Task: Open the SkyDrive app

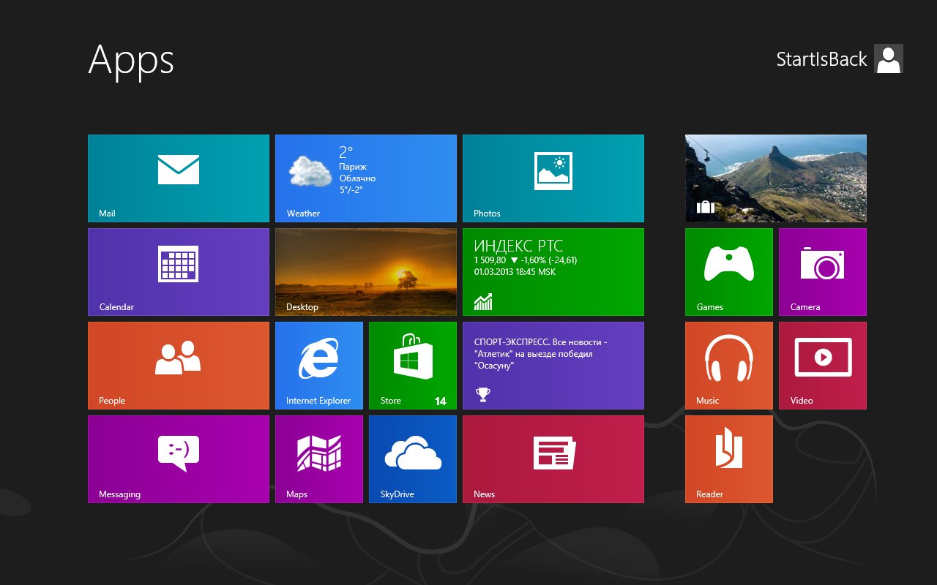Action: (413, 458)
